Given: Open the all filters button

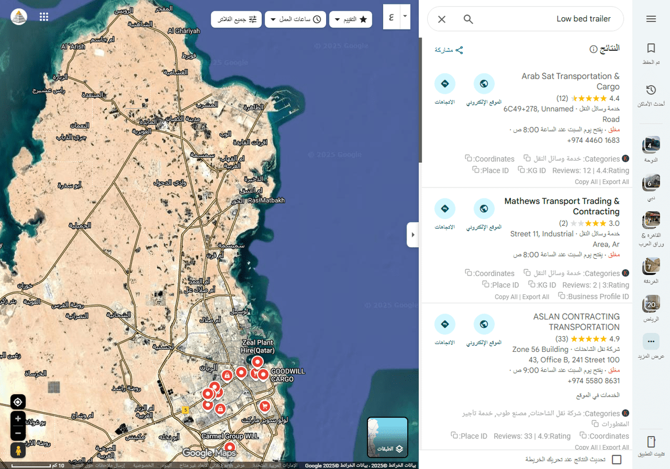Looking at the screenshot, I should pyautogui.click(x=236, y=20).
